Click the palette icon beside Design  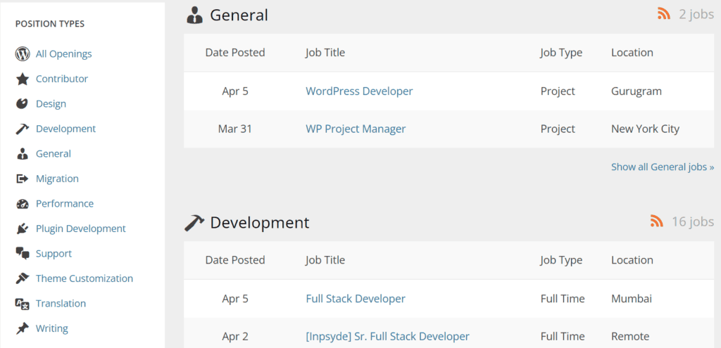tap(23, 104)
